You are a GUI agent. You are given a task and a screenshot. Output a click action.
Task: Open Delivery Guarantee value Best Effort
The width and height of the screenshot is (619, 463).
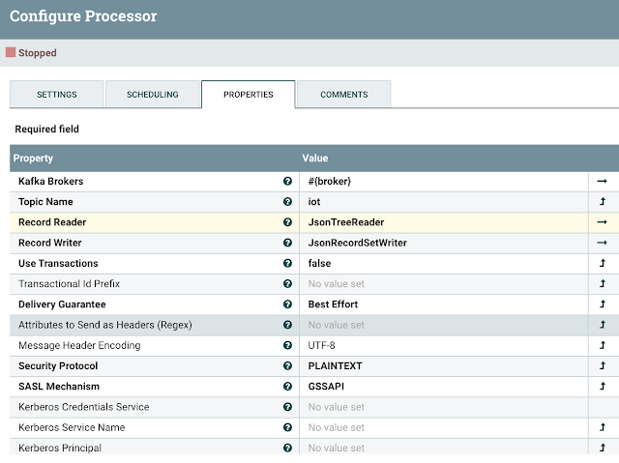pos(444,304)
